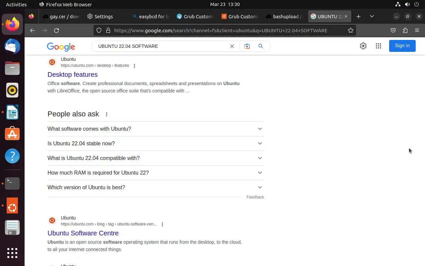Screen dimensions: 425x266
Task: Switch to bashupload tab
Action: tap(284, 16)
